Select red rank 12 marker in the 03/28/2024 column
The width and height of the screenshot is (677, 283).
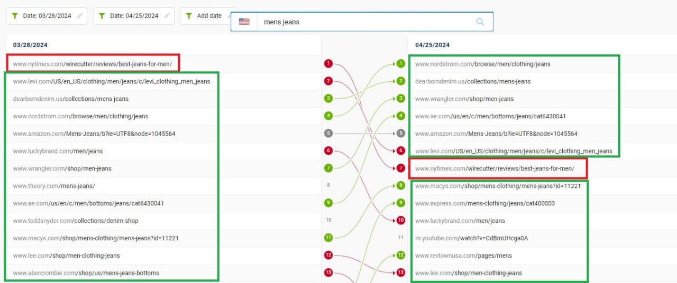[328, 256]
